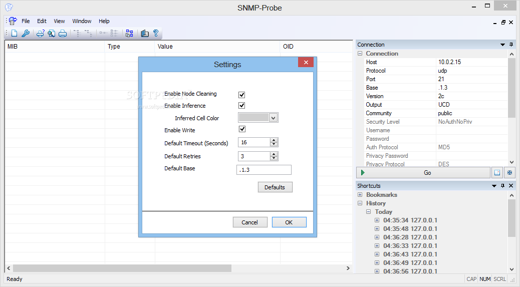The height and width of the screenshot is (287, 520).
Task: Toggle Enable Inference checkbox
Action: tap(242, 105)
